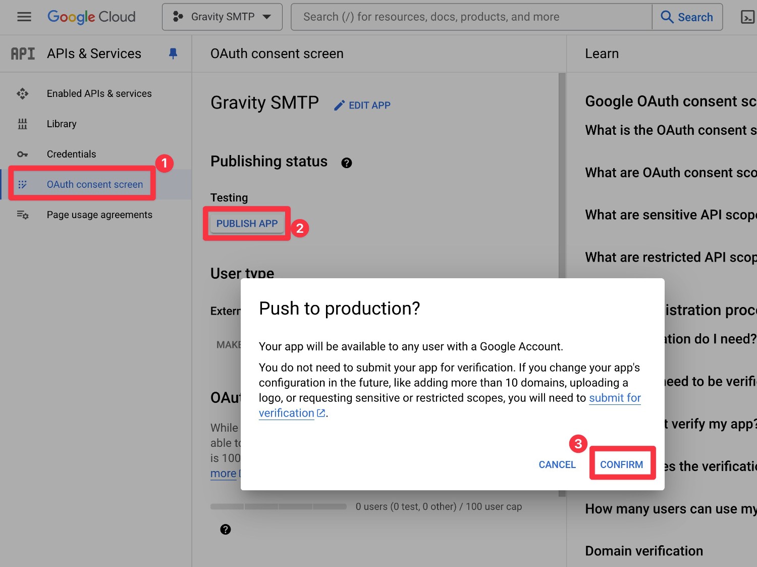
Task: Select OAuth consent screen in sidebar
Action: [96, 184]
